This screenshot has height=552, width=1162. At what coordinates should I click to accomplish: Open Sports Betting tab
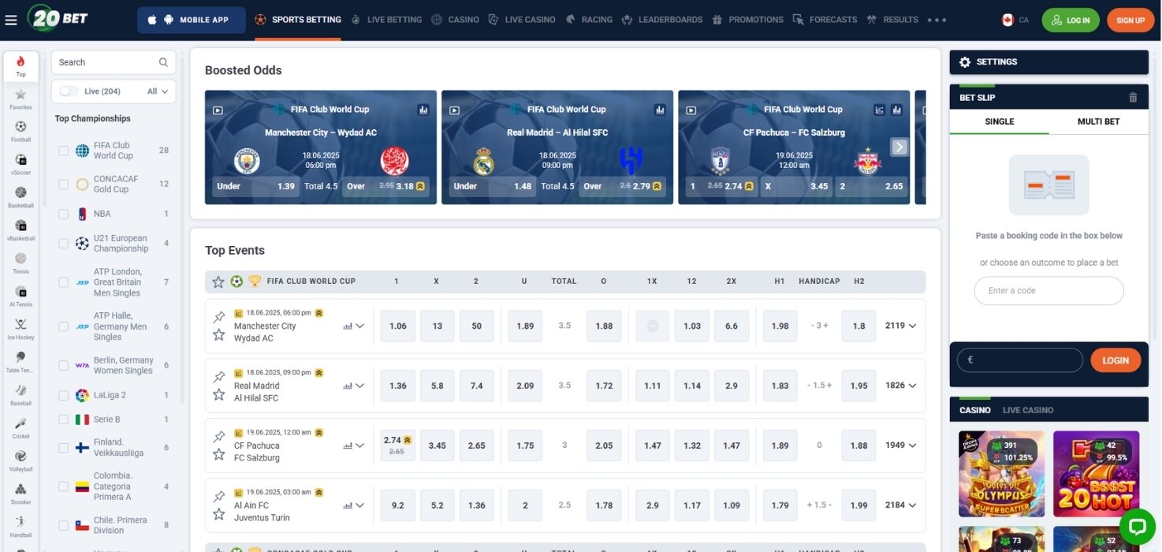pos(298,20)
